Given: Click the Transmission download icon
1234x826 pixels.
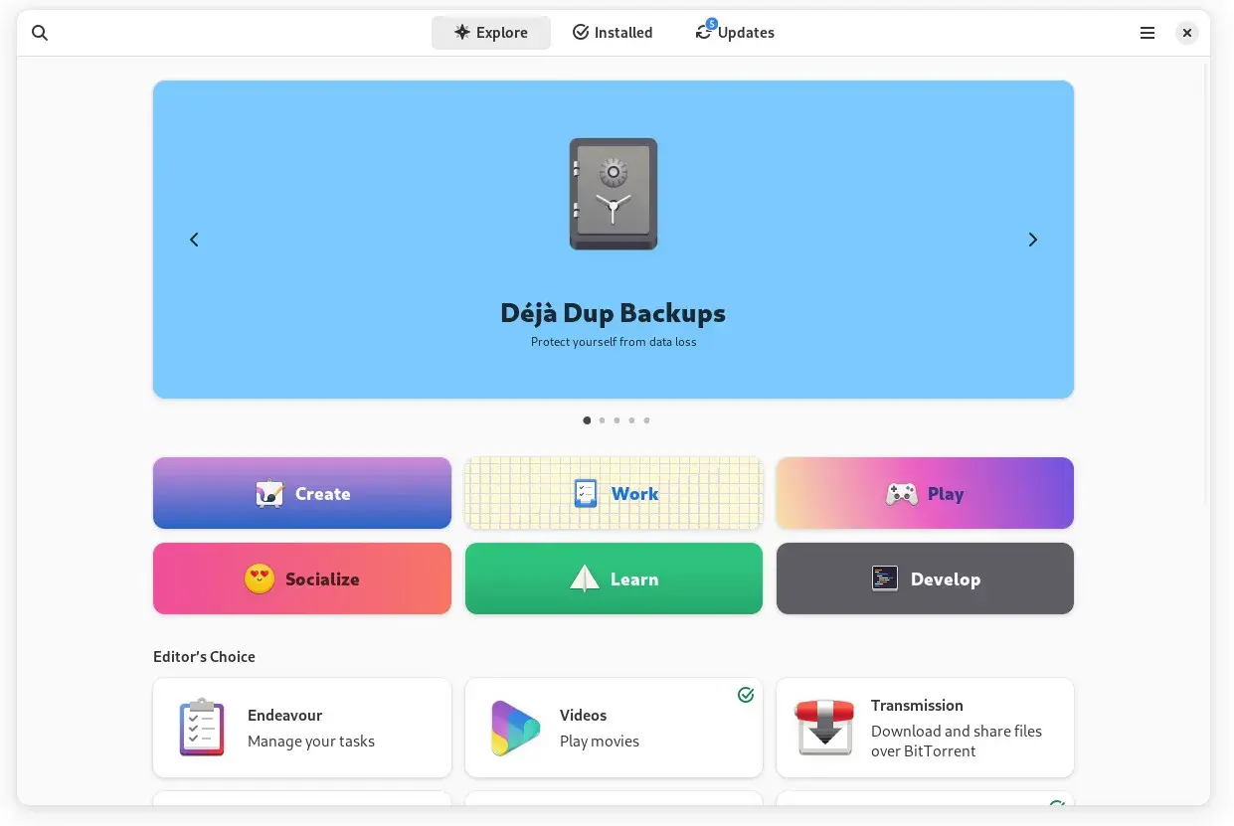Looking at the screenshot, I should [824, 728].
